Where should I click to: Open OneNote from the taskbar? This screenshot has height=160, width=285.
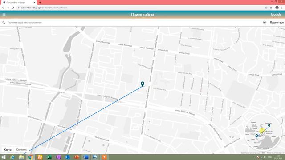[58, 157]
